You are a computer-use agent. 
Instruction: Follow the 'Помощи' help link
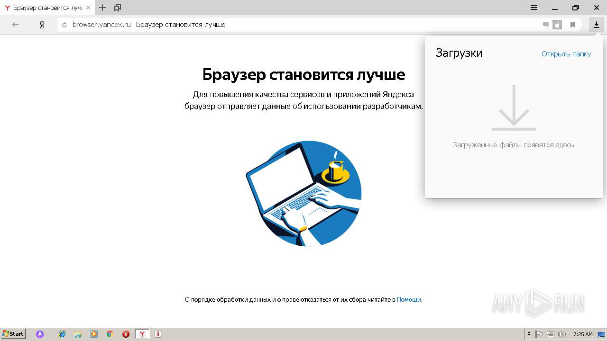point(409,299)
